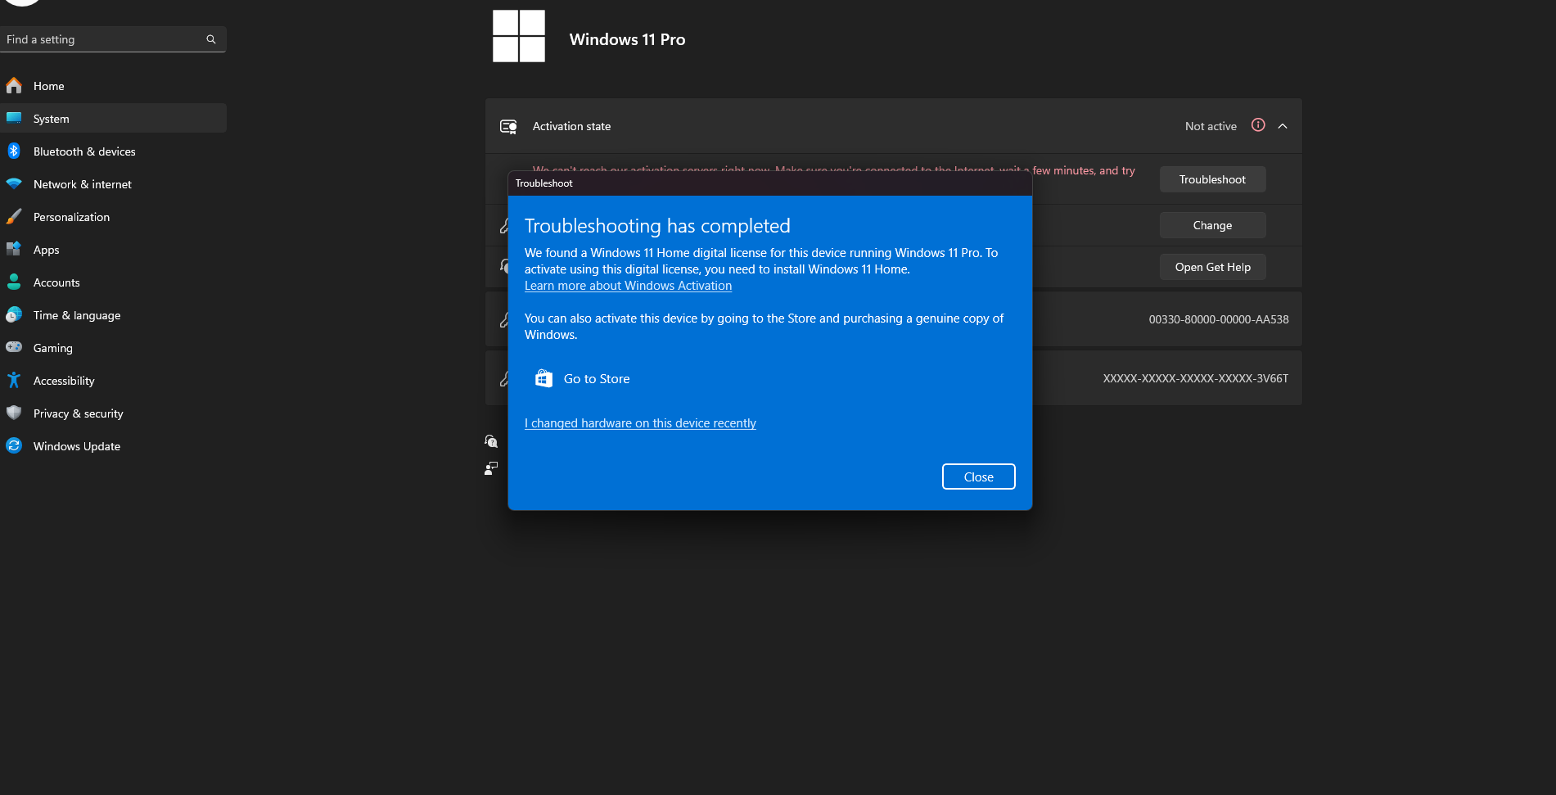Viewport: 1556px width, 795px height.
Task: Click product key ending 3V66T
Action: (x=1196, y=378)
